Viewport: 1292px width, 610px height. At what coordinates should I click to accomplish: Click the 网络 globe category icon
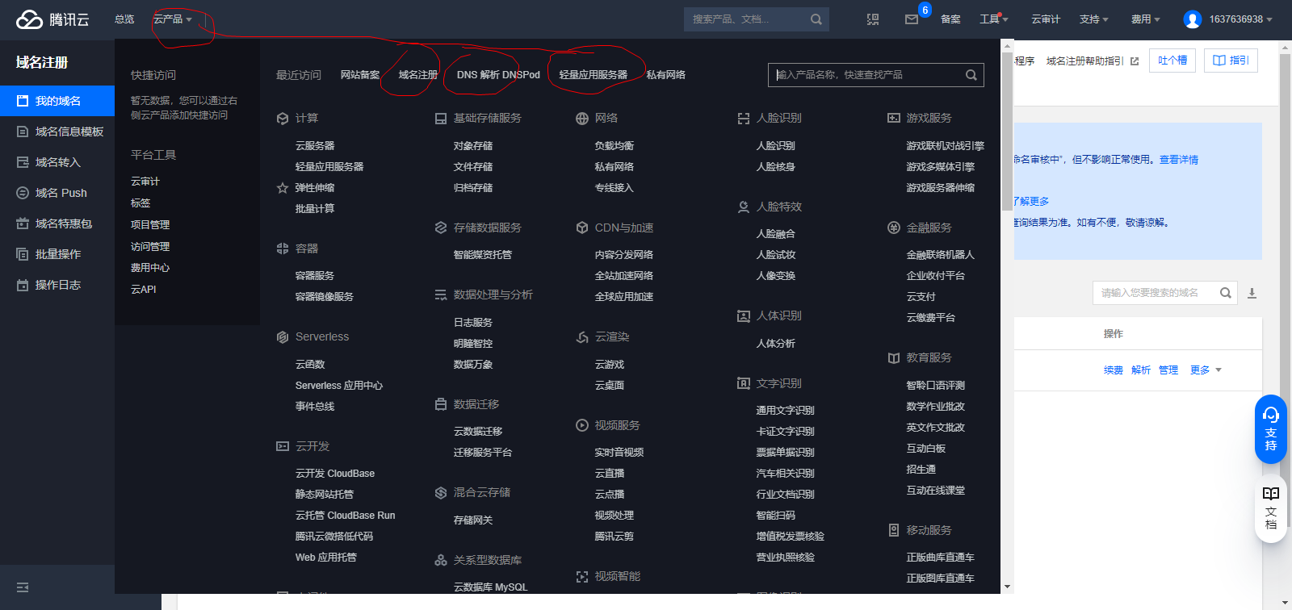click(582, 119)
